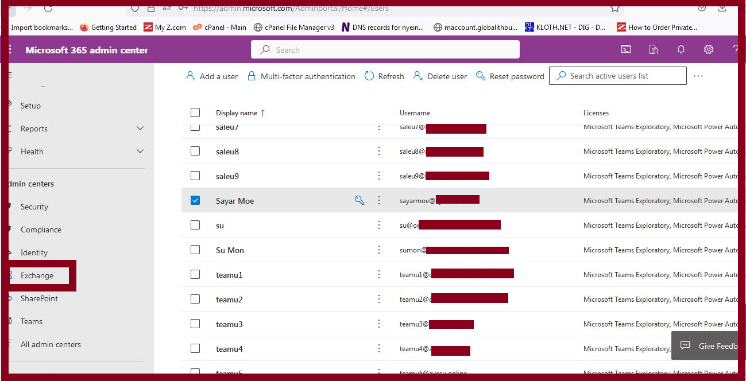Click Refresh in the command bar
This screenshot has width=746, height=381.
click(x=385, y=76)
